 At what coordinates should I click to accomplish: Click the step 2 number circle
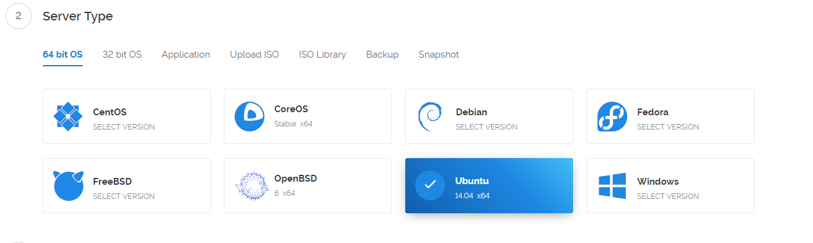19,16
